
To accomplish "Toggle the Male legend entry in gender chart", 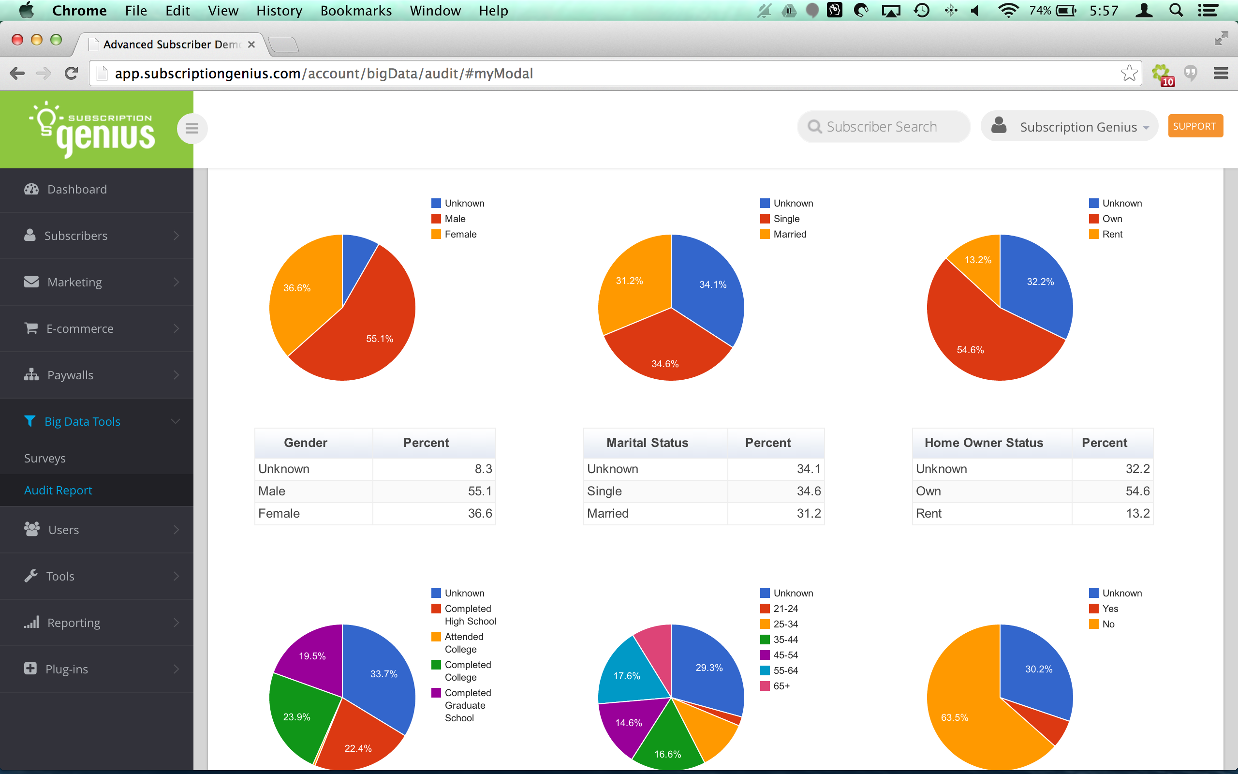I will [x=448, y=219].
